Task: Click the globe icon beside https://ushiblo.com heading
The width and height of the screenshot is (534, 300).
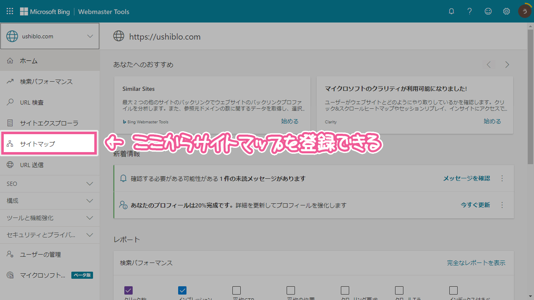Action: click(119, 36)
